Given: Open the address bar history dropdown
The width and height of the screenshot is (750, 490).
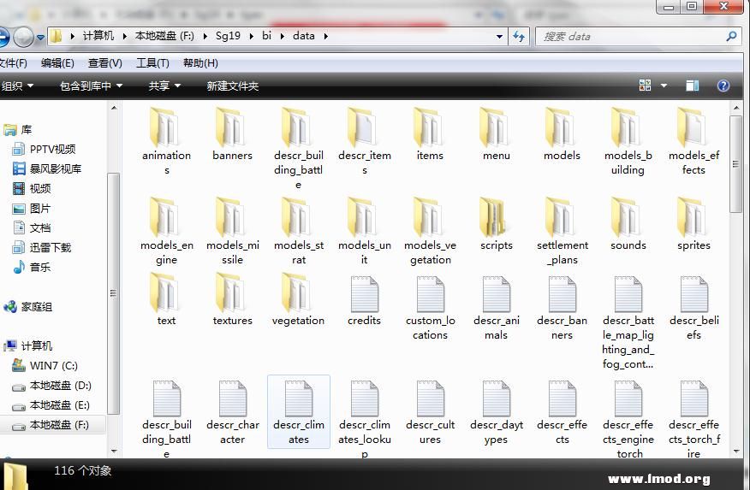Looking at the screenshot, I should 499,36.
